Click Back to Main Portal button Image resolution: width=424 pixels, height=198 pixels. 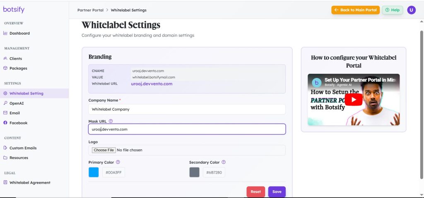pyautogui.click(x=355, y=10)
